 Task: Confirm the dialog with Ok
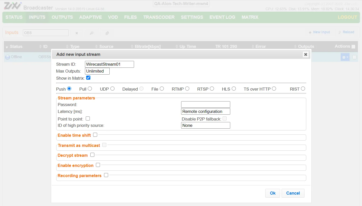pos(273,193)
